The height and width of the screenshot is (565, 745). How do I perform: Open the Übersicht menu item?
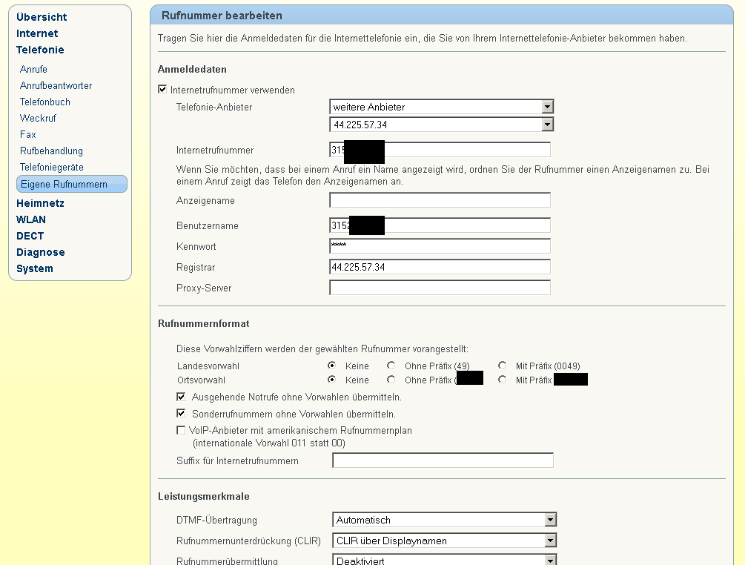[x=42, y=17]
